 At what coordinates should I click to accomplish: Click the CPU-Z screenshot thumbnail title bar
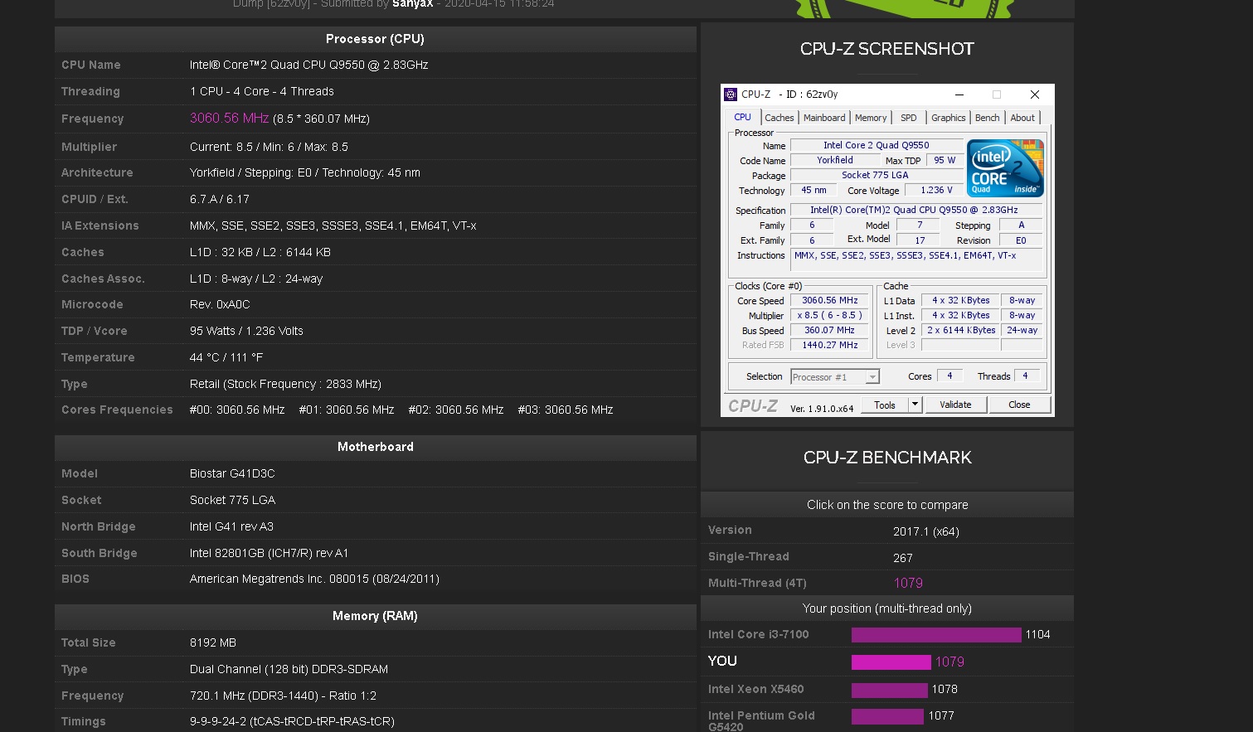click(887, 95)
